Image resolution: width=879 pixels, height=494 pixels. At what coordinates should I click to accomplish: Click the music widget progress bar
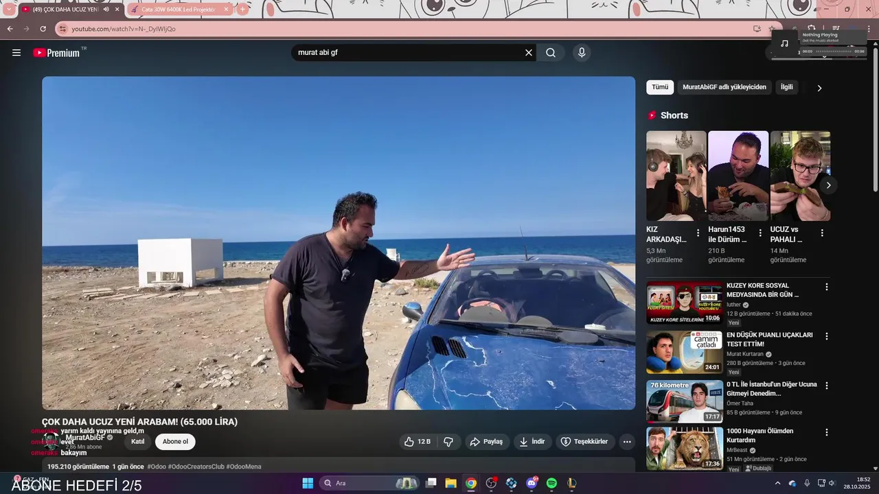coord(834,51)
